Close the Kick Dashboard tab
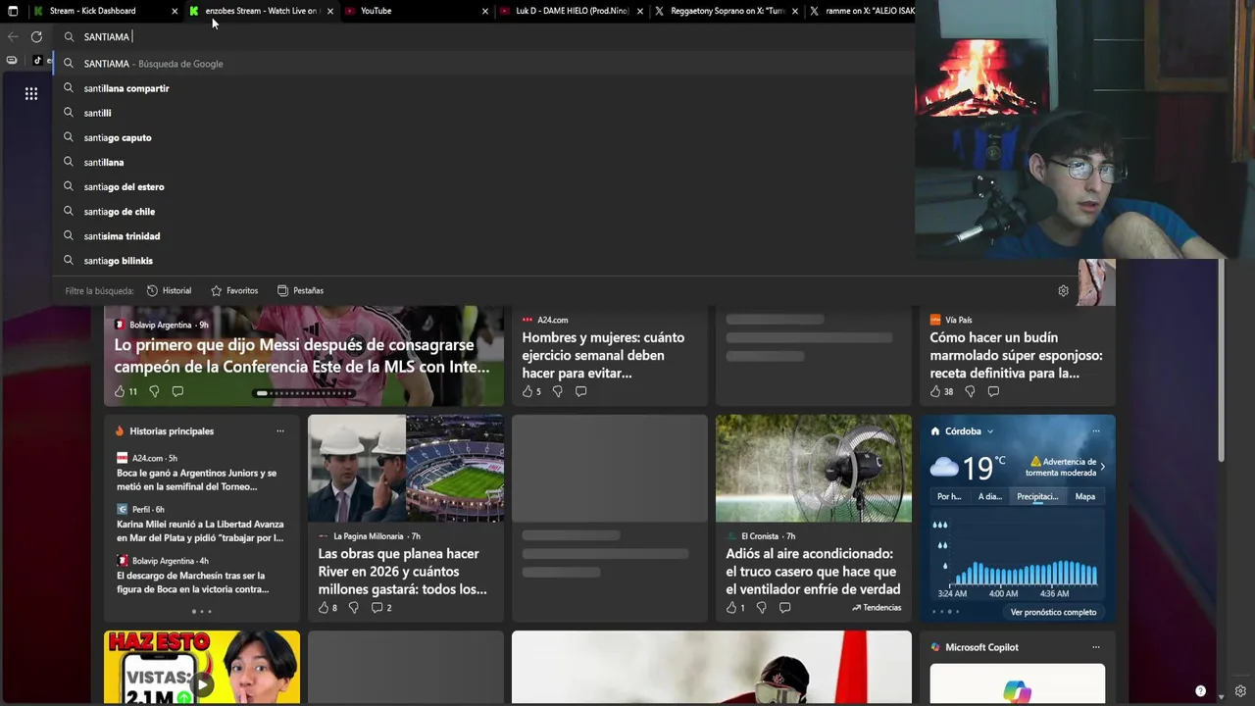 click(x=175, y=11)
